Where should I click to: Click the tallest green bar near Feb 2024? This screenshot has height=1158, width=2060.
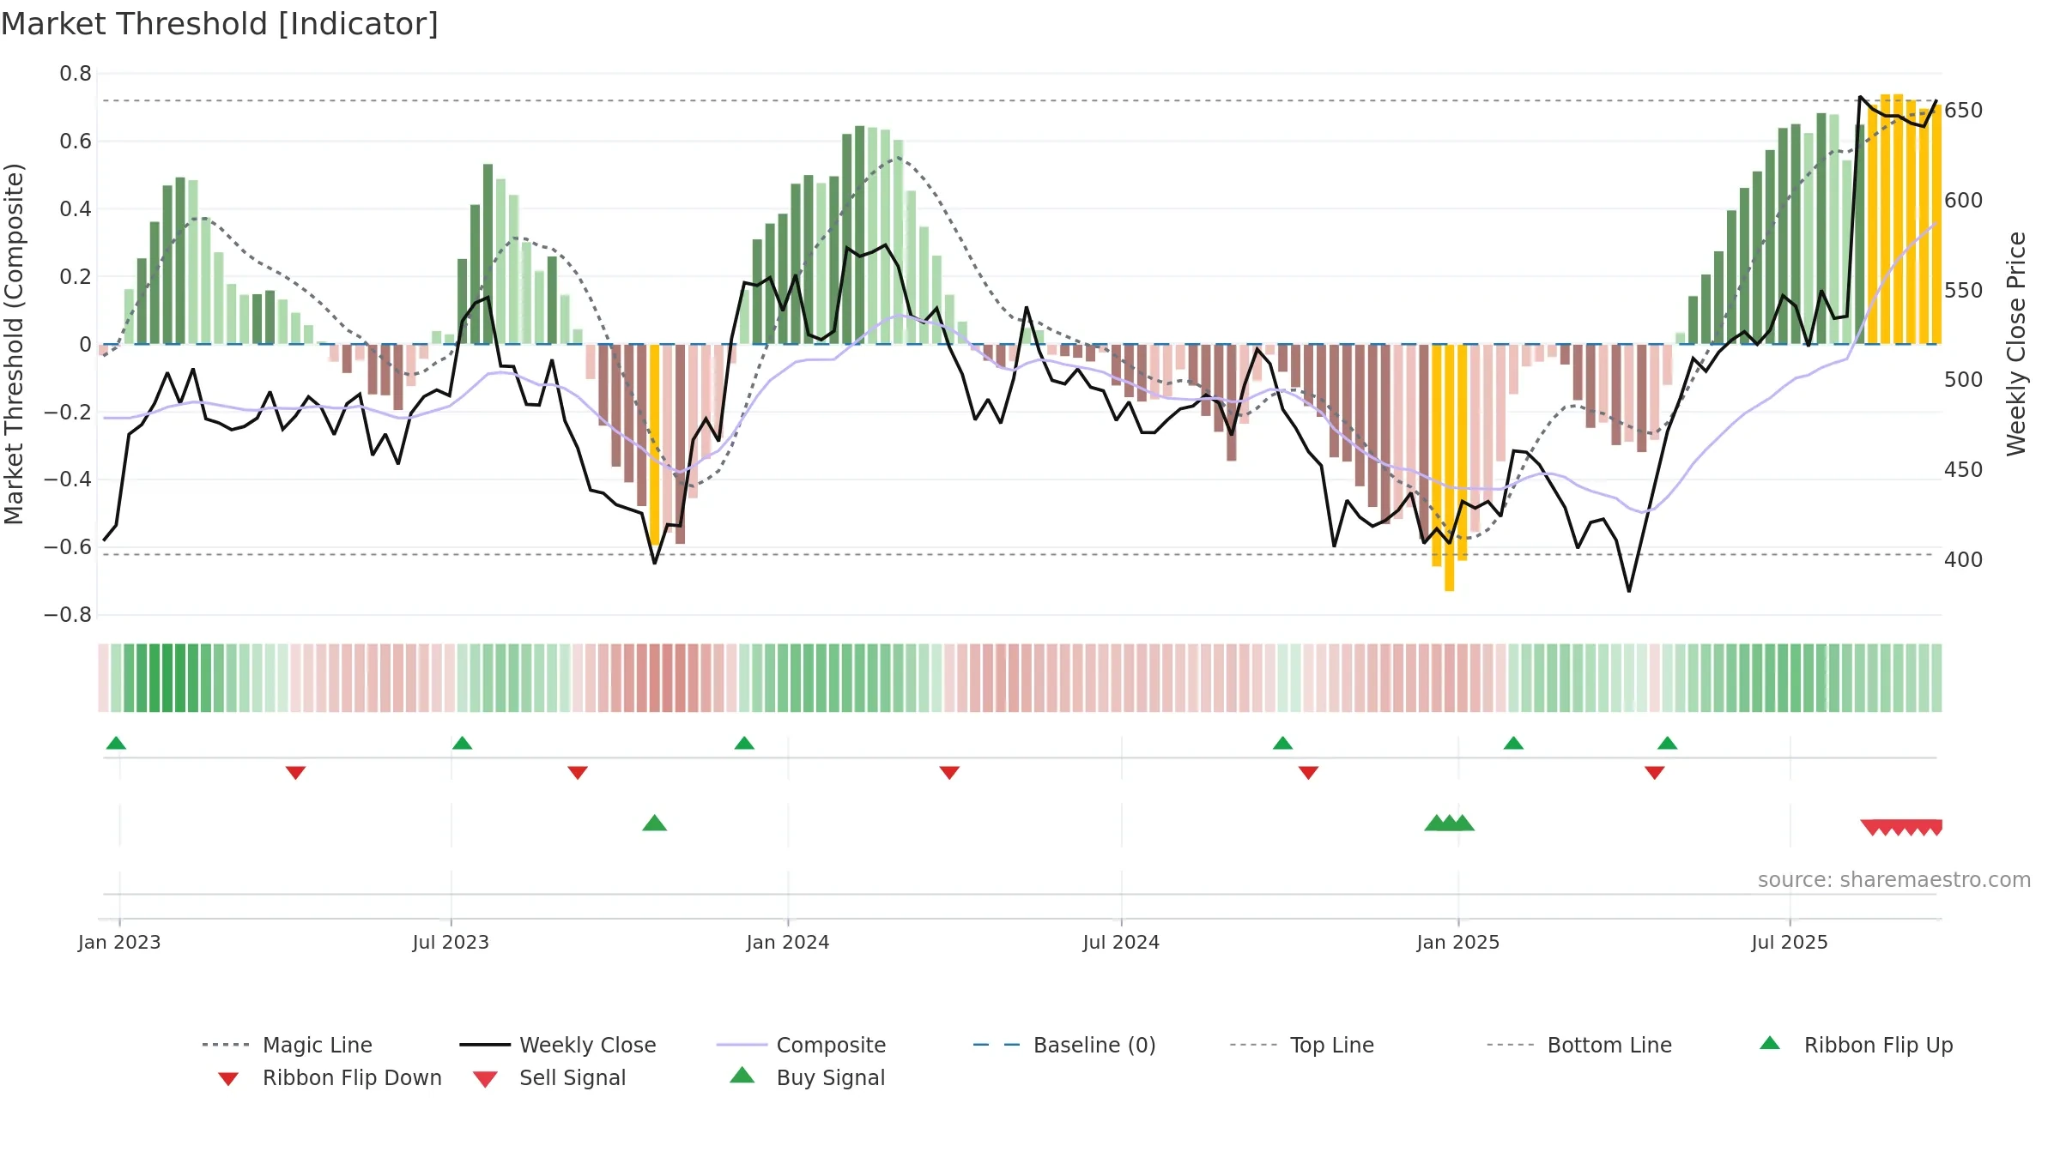tap(860, 235)
